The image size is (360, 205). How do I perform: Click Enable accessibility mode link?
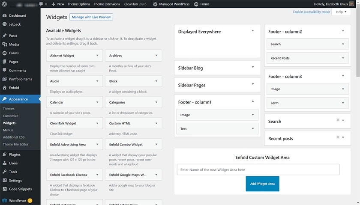[311, 12]
